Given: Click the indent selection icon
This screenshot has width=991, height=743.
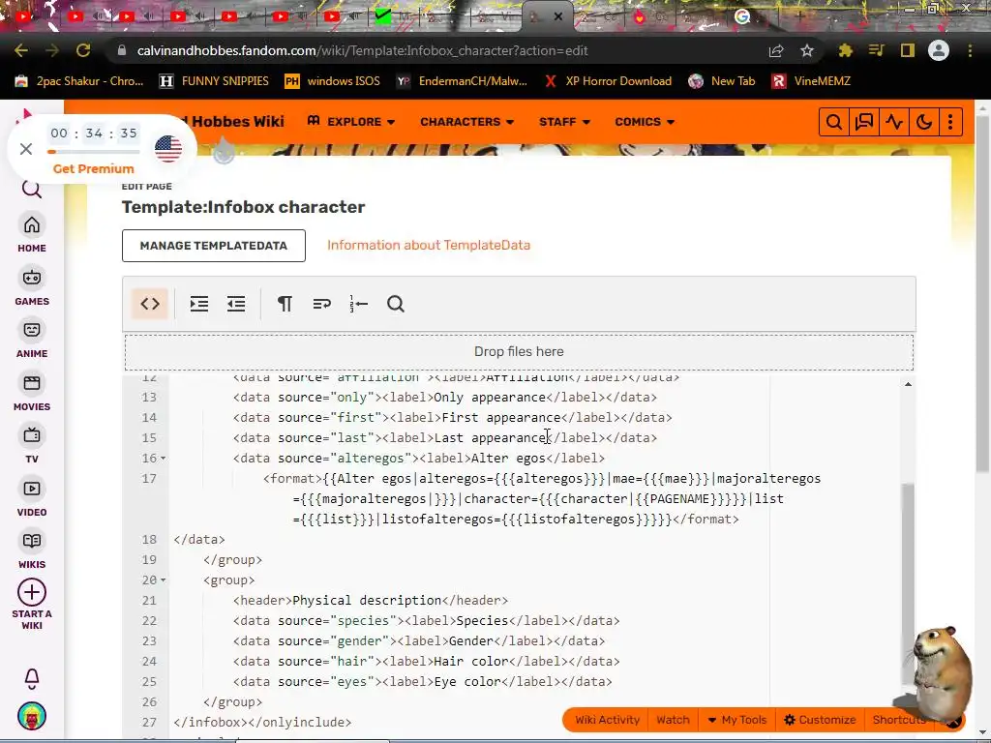Looking at the screenshot, I should (x=199, y=304).
